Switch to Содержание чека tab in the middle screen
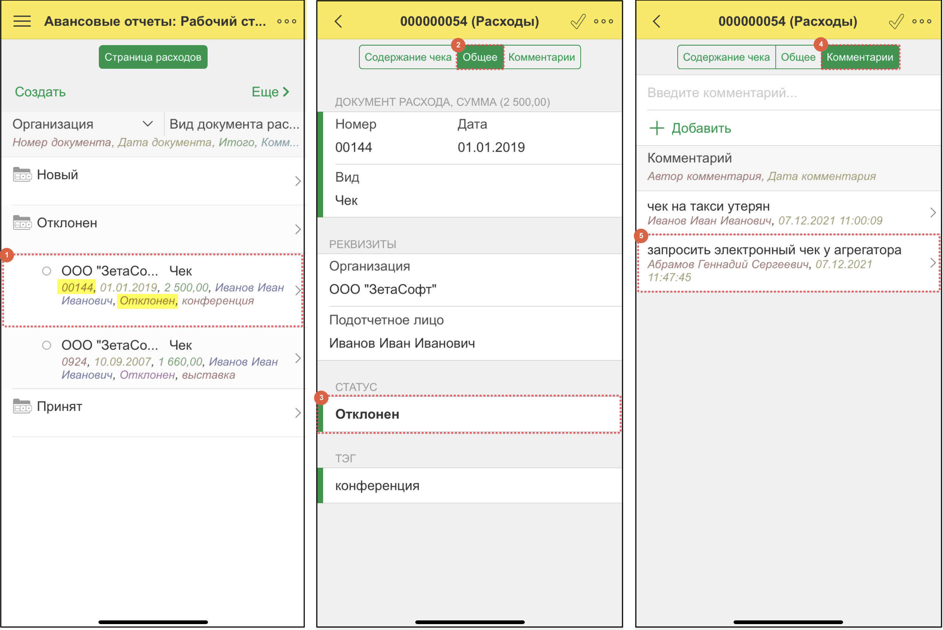943x630 pixels. [408, 57]
